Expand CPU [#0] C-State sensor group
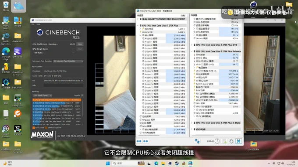The width and height of the screenshot is (298, 167). (192, 123)
